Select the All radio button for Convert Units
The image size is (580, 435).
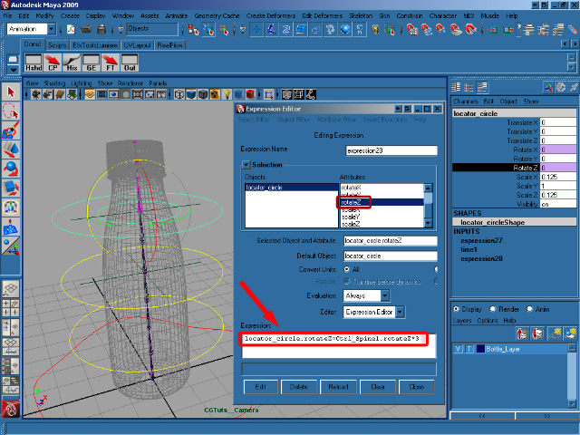pos(344,269)
